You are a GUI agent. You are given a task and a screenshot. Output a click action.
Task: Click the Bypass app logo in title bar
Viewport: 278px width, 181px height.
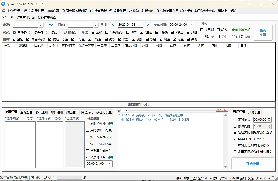[3, 4]
